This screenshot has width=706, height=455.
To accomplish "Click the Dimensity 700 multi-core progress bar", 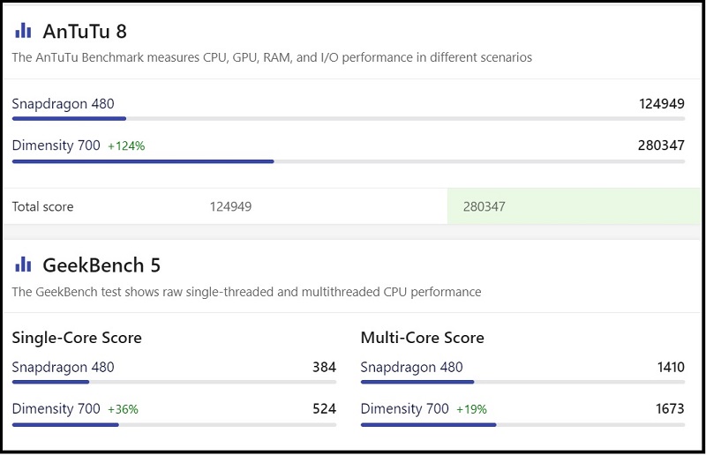I will point(522,424).
